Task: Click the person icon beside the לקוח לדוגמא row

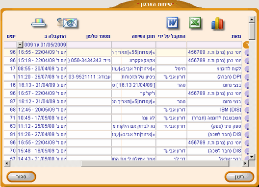Action: [x=247, y=69]
